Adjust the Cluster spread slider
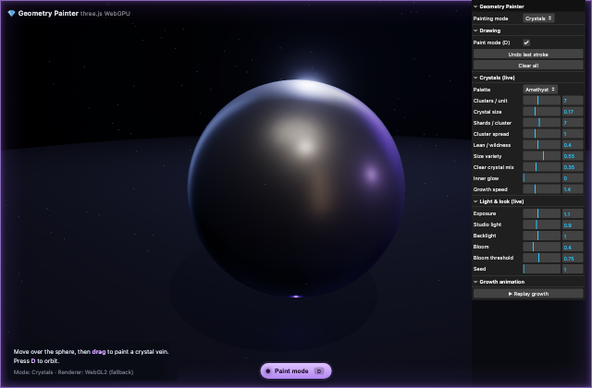The height and width of the screenshot is (388, 592). click(x=541, y=134)
